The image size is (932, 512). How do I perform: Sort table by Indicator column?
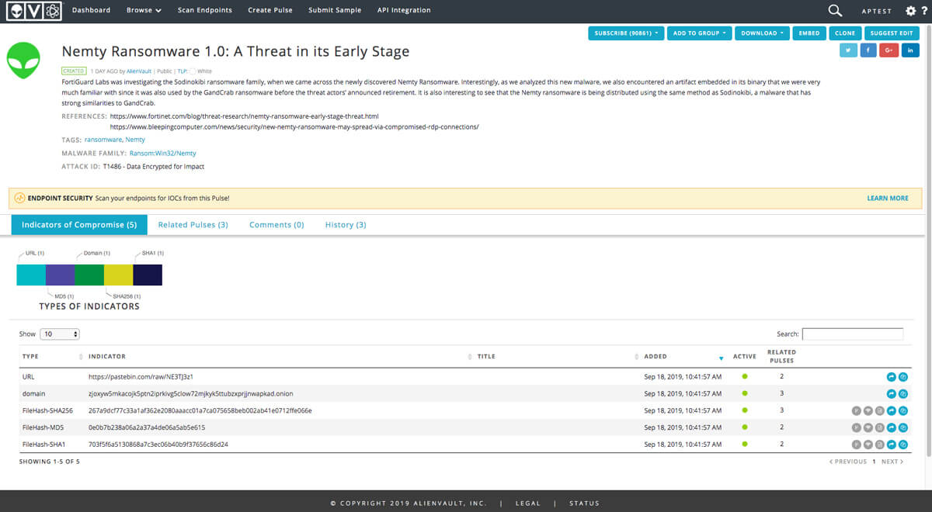(278, 357)
